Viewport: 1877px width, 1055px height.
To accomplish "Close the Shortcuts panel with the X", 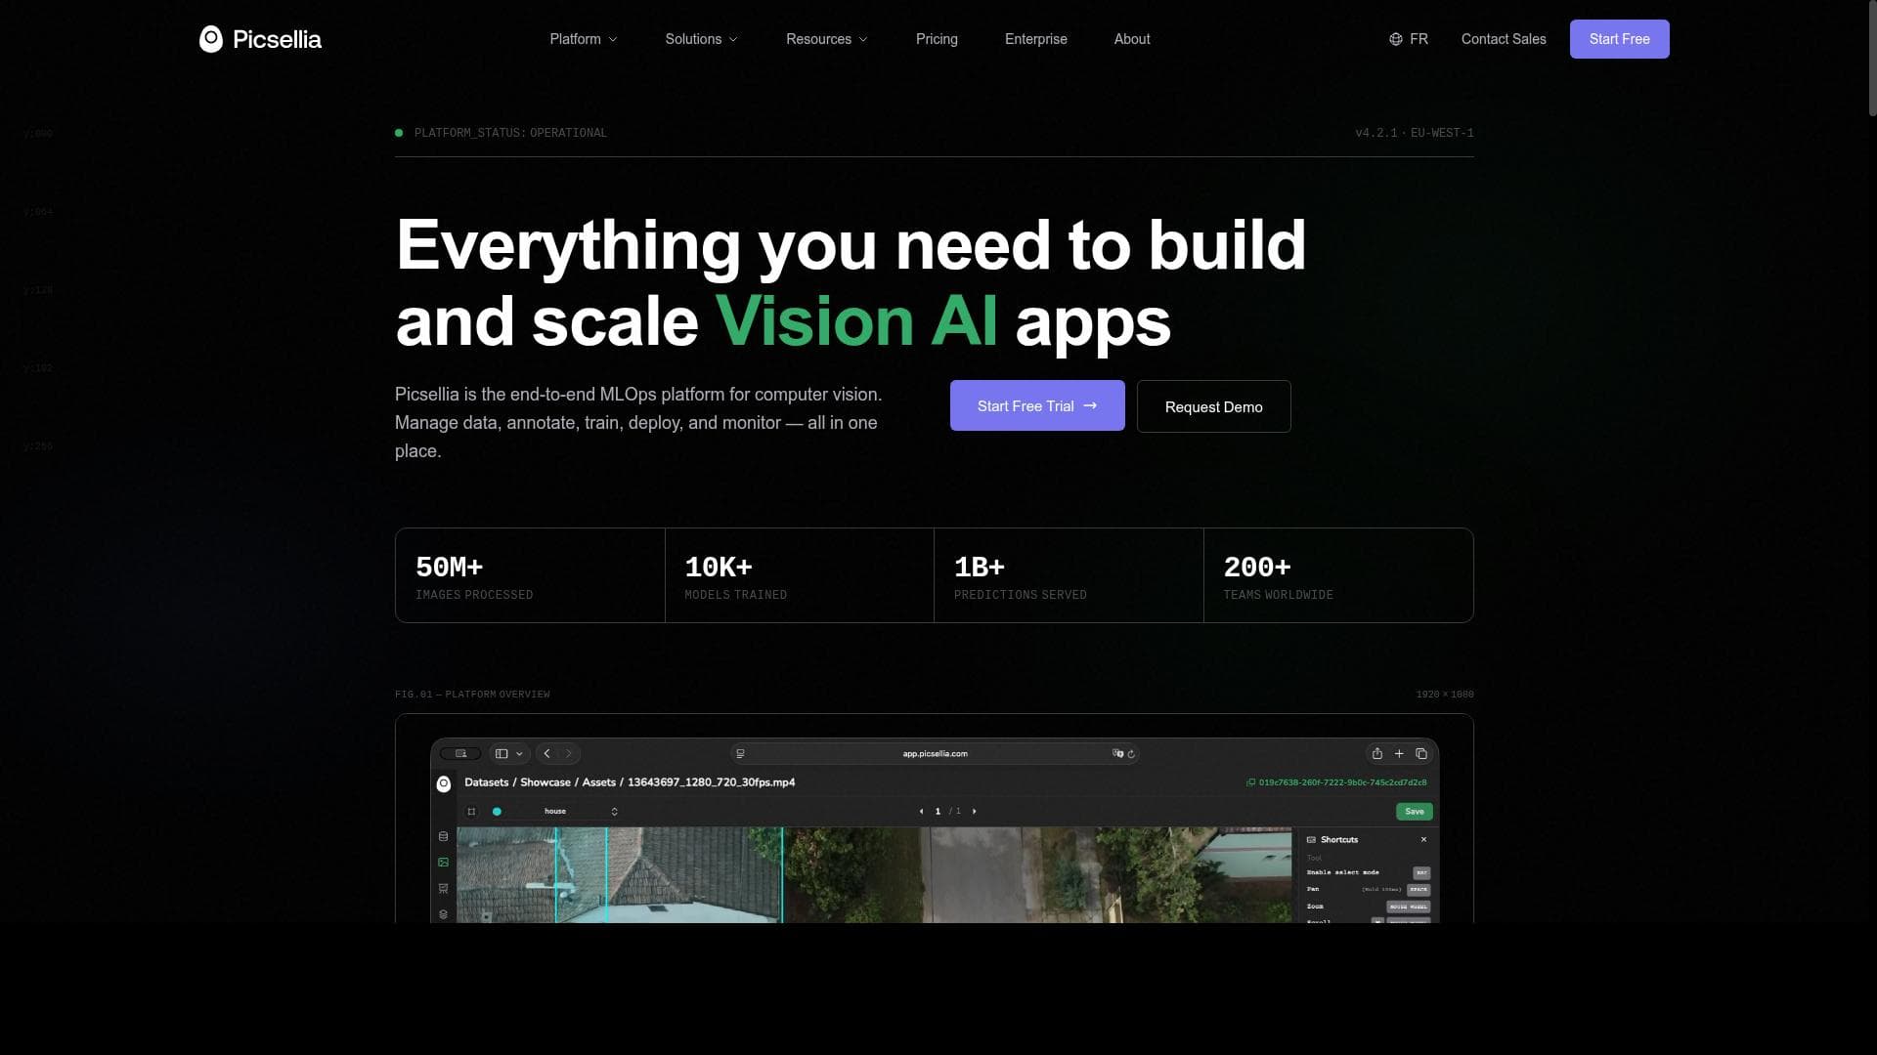I will [1423, 839].
